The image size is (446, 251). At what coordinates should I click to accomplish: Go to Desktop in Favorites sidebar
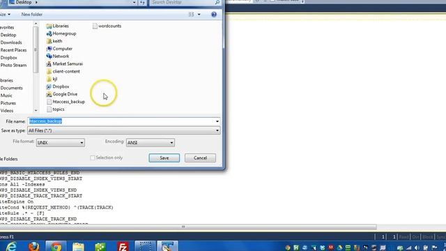pos(8,35)
